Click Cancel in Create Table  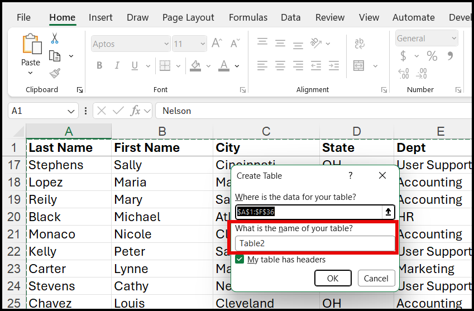point(376,278)
